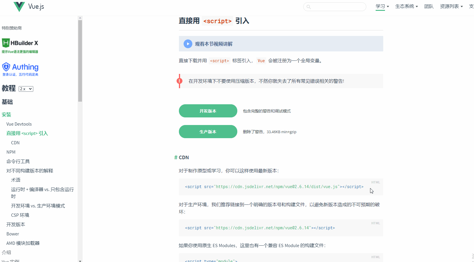Screen dimensions: 474x262
Task: Open 介绍 sidebar entry
Action: point(6,252)
